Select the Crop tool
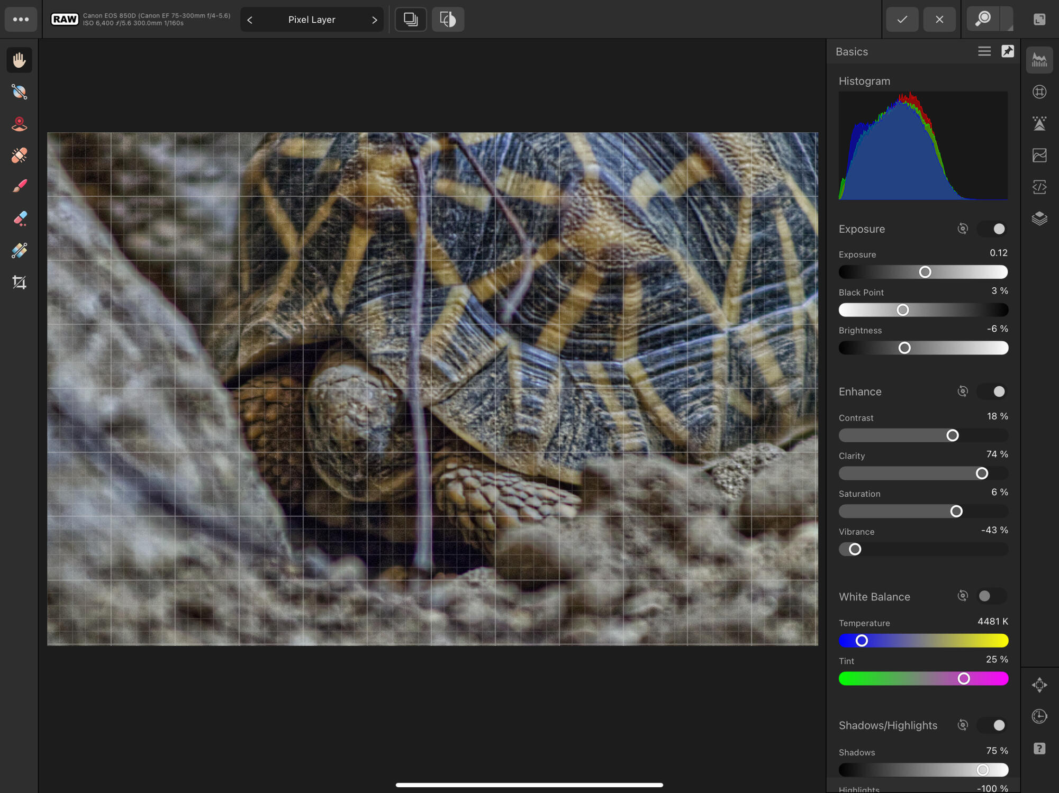The image size is (1059, 793). [x=20, y=282]
